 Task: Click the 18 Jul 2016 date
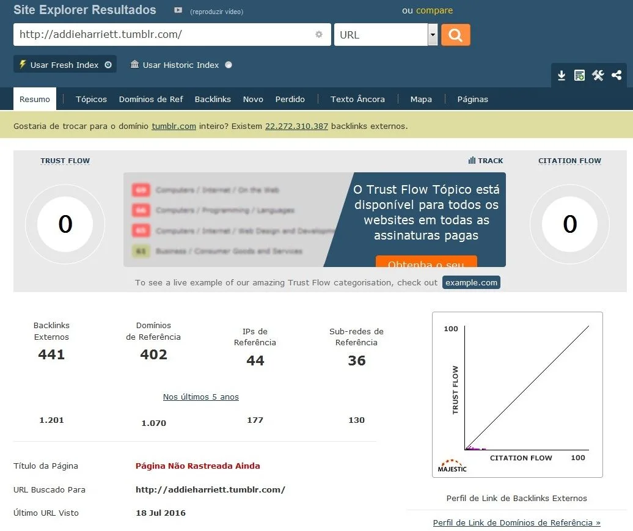(161, 513)
